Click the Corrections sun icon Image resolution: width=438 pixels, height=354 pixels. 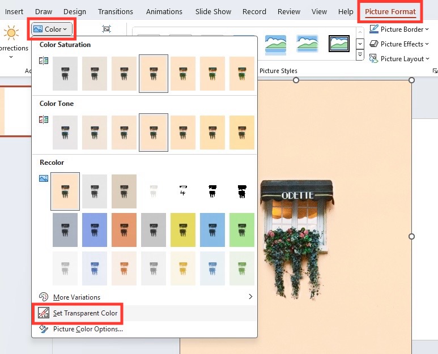(11, 33)
